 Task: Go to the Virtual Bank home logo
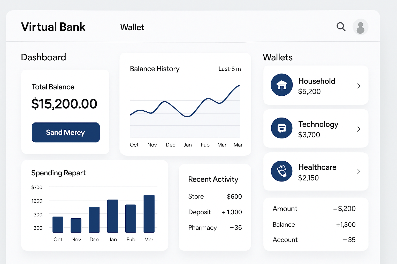(x=53, y=27)
